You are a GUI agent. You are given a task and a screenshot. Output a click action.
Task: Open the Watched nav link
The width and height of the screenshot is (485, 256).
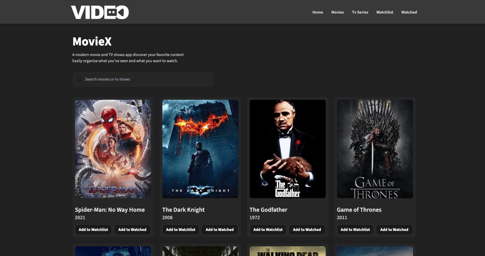[x=409, y=12]
